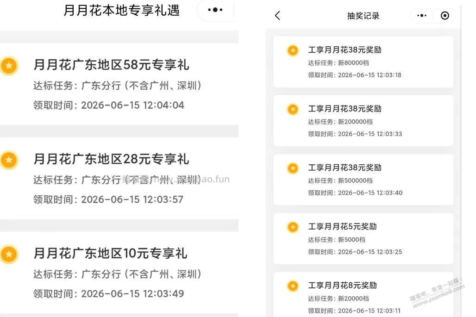Open 月月花广东地区10元专享礼 record title
The image size is (476, 317).
[110, 254]
